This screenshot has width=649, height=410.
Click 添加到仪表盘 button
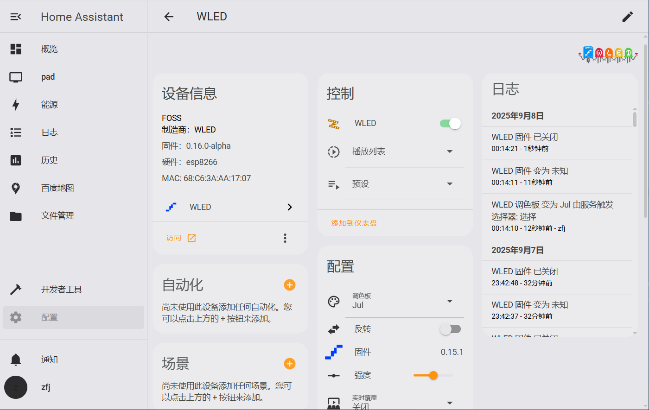354,223
